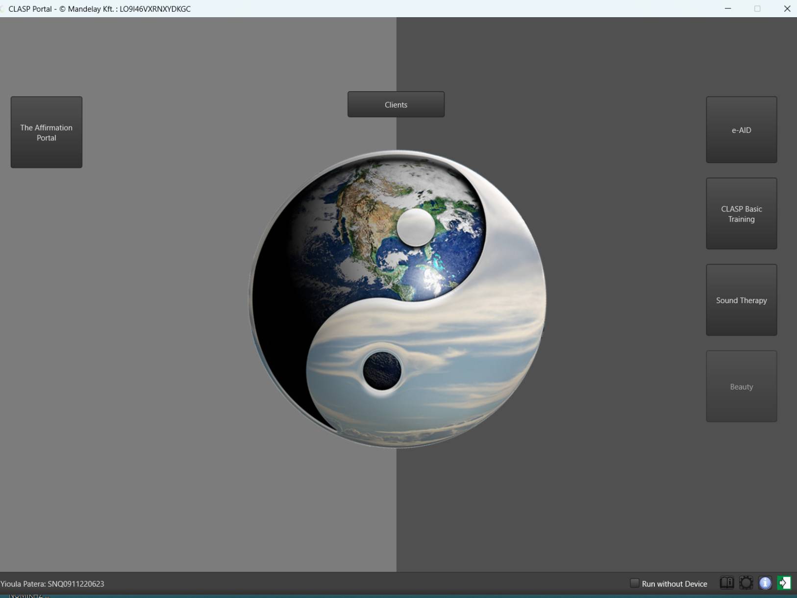Select the Beauty module button
Viewport: 797px width, 598px height.
741,387
